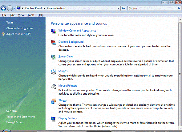Click in the Search input field
The height and width of the screenshot is (132, 182).
152,8
